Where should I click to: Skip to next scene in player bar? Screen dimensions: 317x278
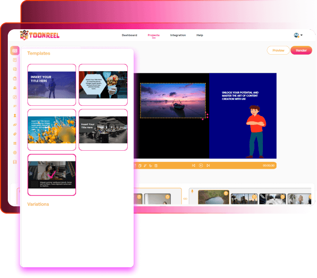click(208, 166)
